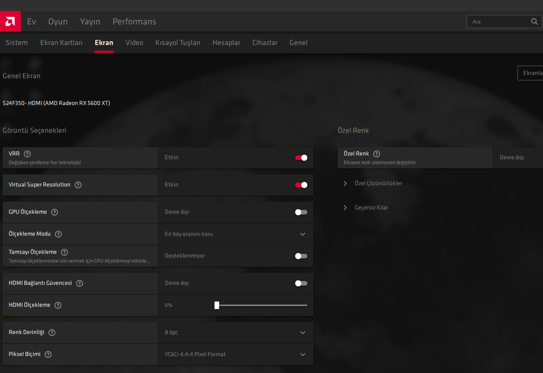The image size is (543, 373).
Task: Click the HDMI Ölçekleme 0% value
Action: (x=169, y=305)
